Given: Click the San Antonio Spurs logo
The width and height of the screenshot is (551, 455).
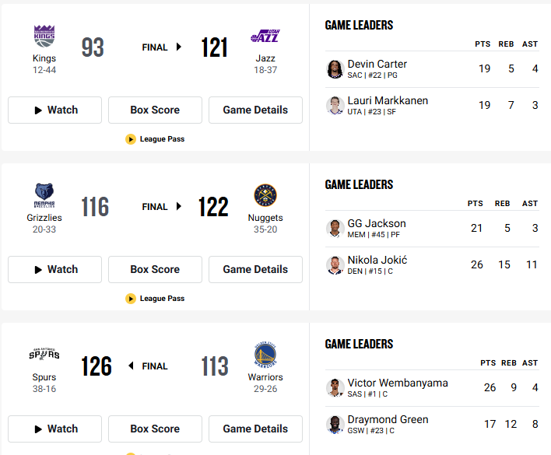Looking at the screenshot, I should pos(44,355).
